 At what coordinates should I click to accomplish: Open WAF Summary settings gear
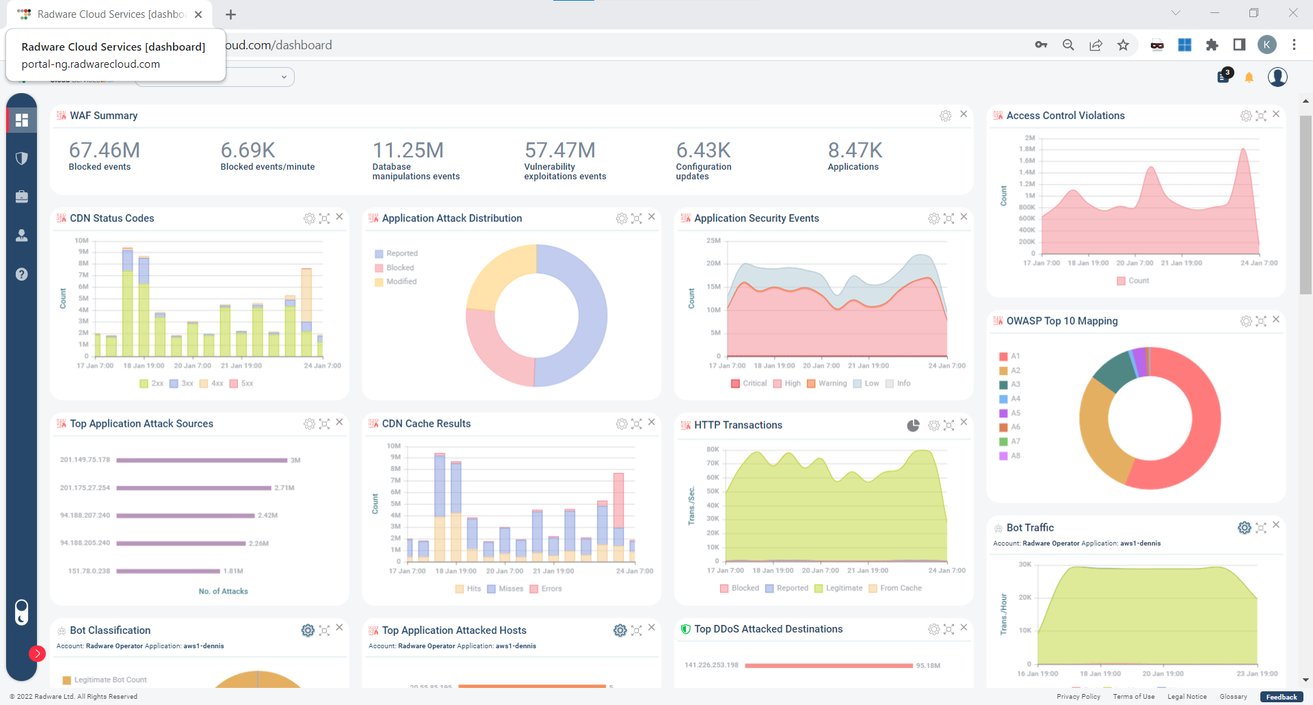945,116
